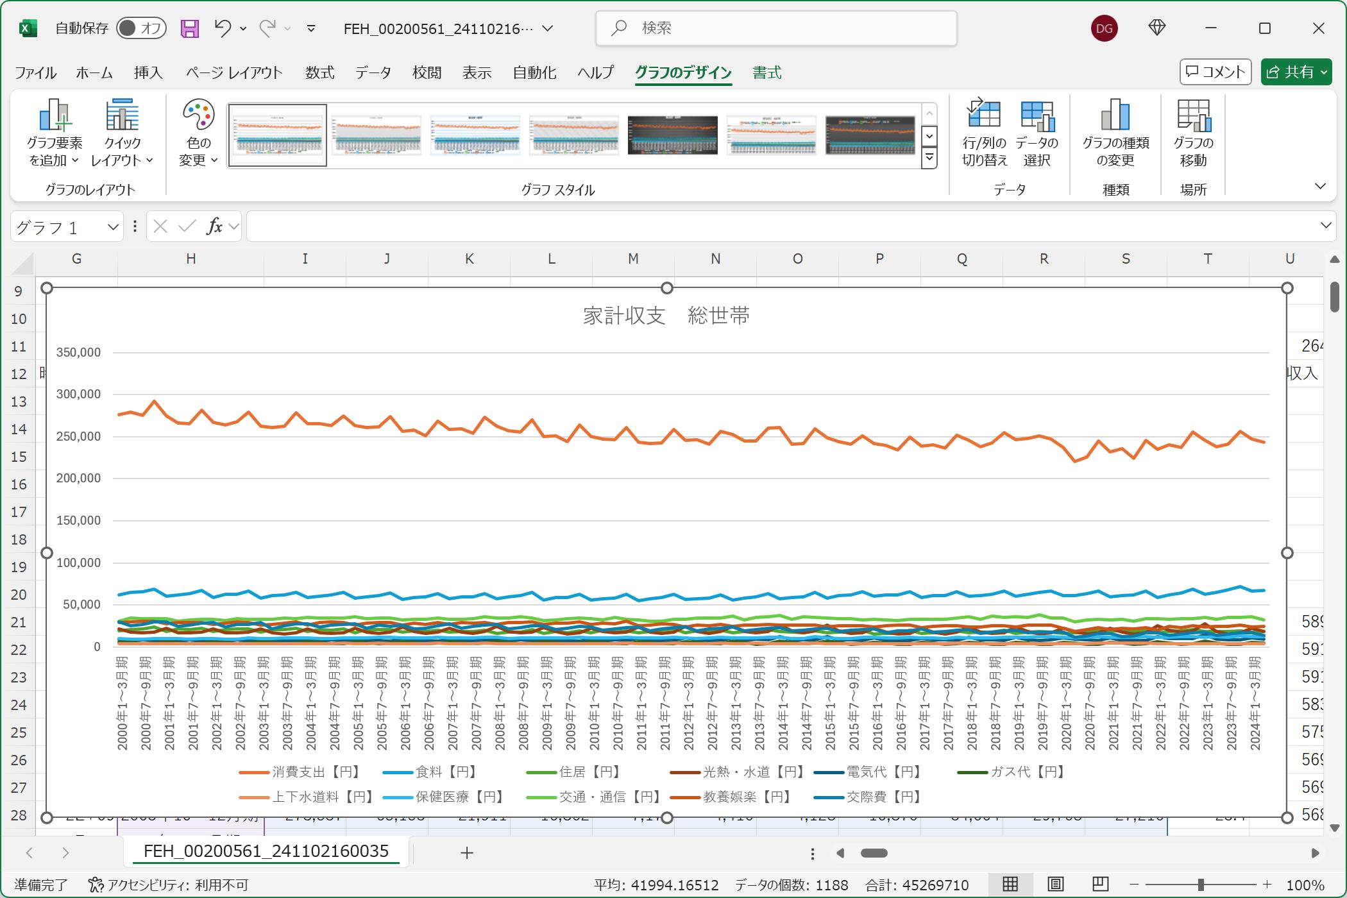
Task: Open Customize Quick Access Toolbar arrow
Action: [x=311, y=28]
